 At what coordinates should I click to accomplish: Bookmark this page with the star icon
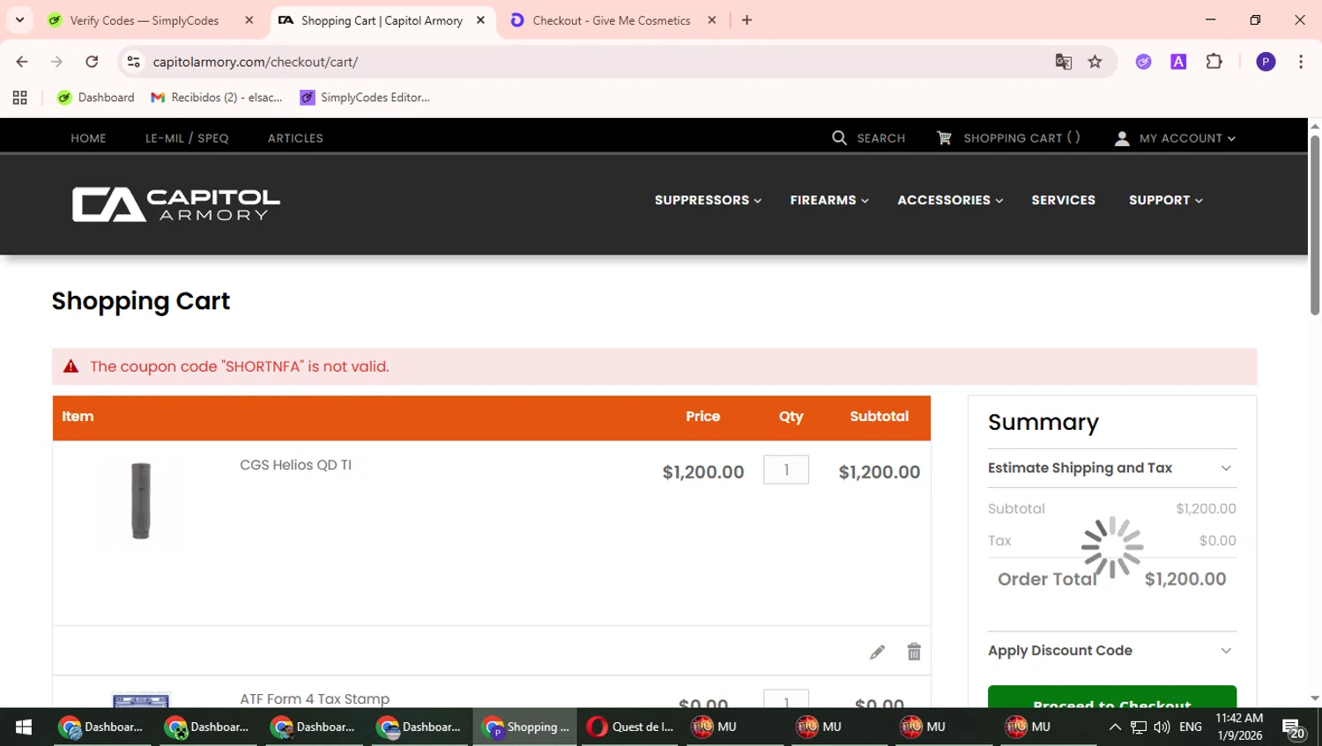[1095, 62]
